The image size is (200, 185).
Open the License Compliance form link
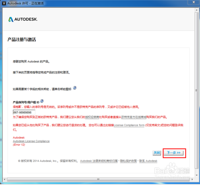tap(129, 125)
